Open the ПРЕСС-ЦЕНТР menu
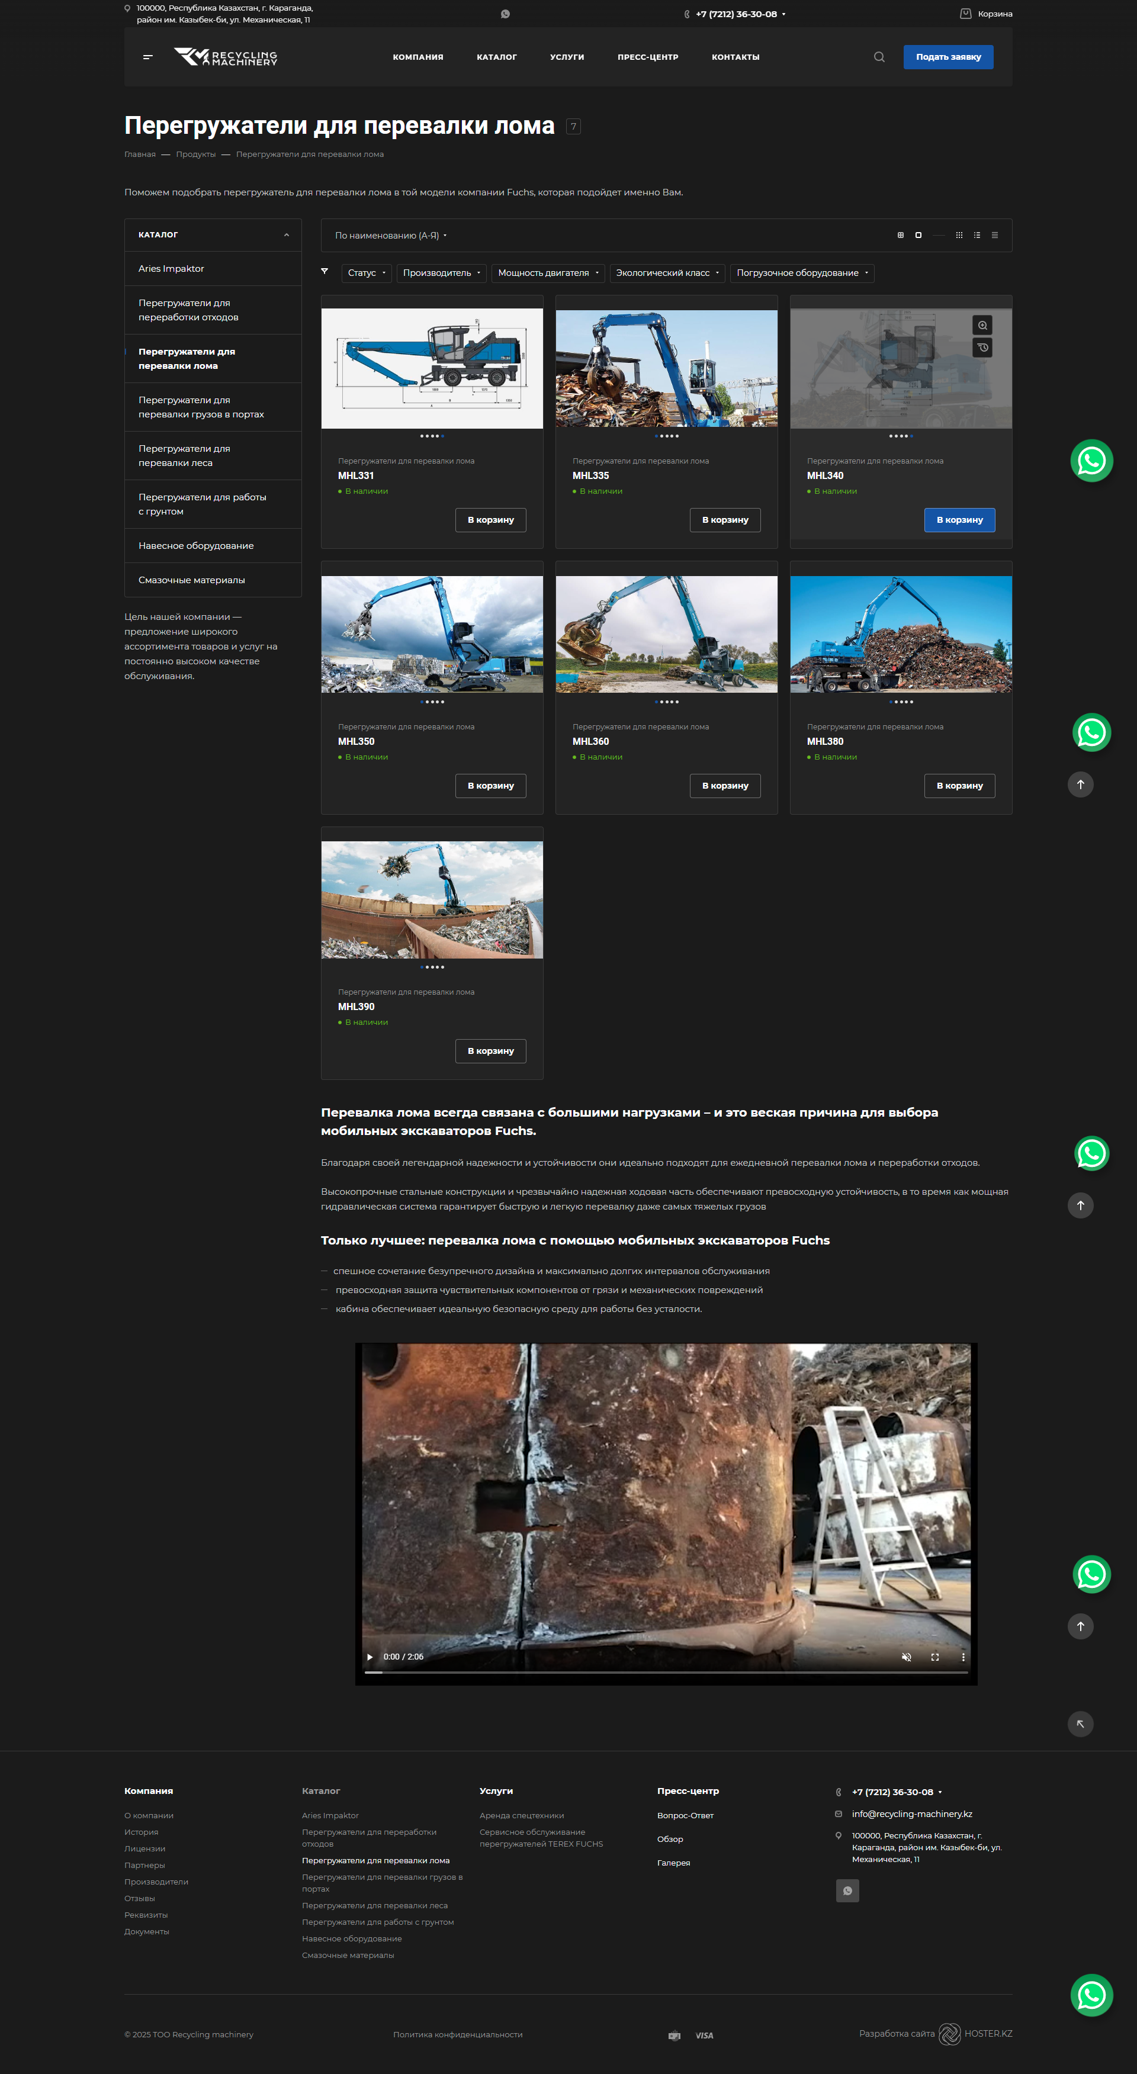The height and width of the screenshot is (2074, 1137). tap(647, 57)
